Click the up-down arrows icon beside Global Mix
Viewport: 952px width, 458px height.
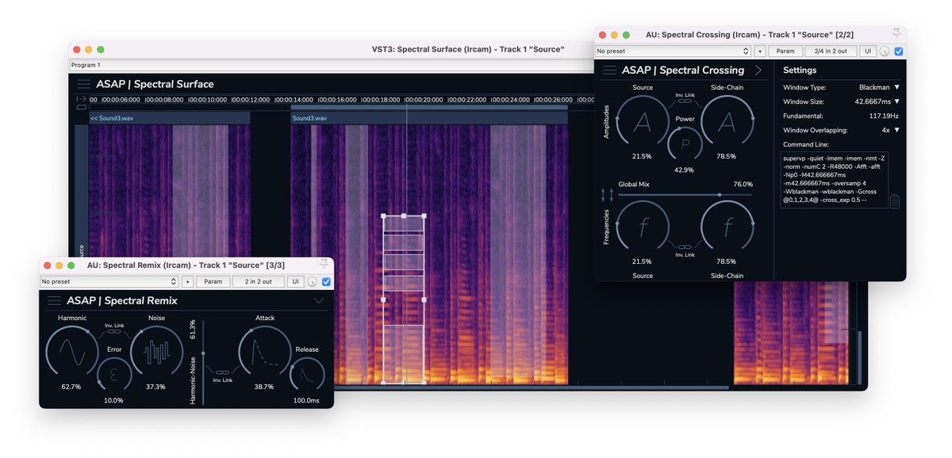[x=607, y=194]
